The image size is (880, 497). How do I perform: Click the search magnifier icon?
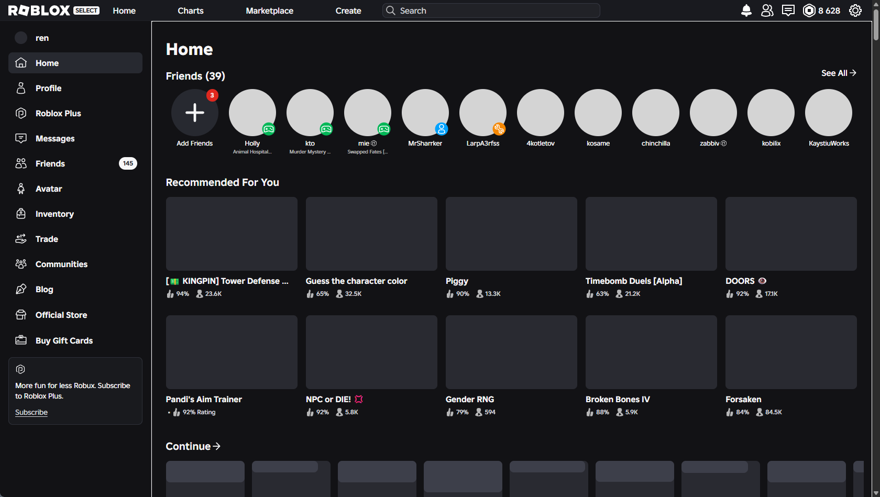[391, 10]
